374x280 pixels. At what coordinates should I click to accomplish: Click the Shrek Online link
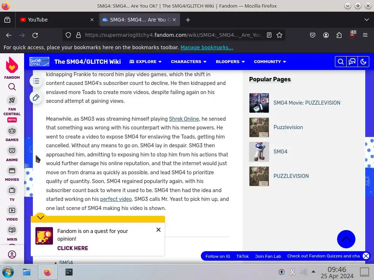click(184, 119)
